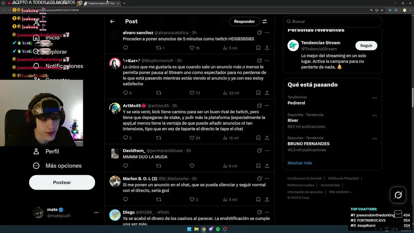Open options for BRUNO FERNANDES trend
This screenshot has height=233, width=414.
click(374, 139)
